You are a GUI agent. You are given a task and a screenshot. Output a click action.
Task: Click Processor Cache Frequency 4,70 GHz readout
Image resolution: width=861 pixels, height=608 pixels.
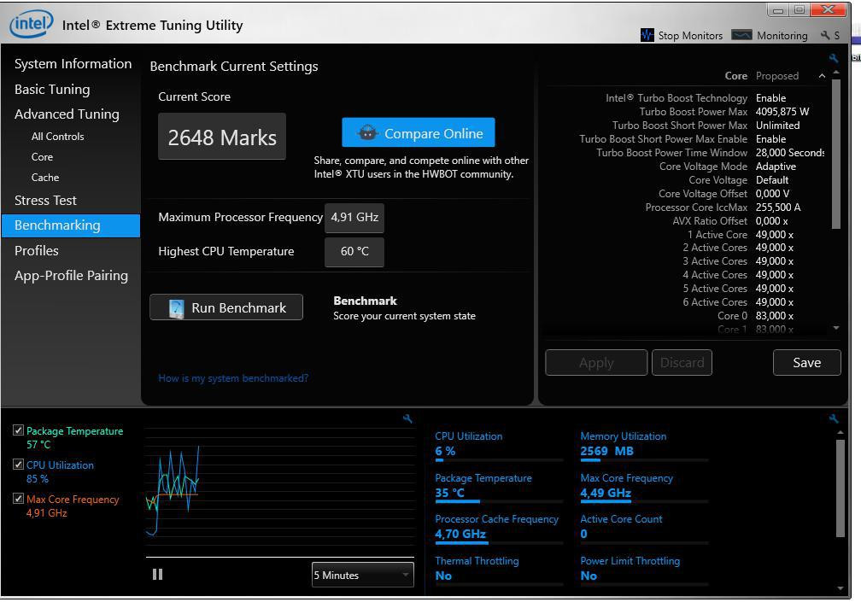click(460, 534)
